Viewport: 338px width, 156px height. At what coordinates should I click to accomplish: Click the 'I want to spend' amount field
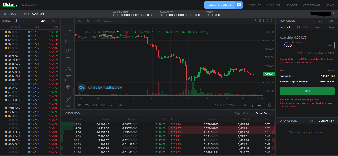point(307,45)
